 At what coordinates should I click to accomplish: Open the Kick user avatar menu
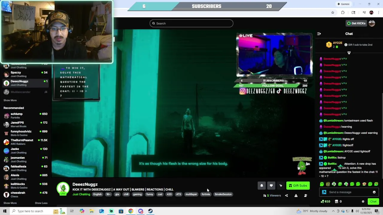coord(372,23)
